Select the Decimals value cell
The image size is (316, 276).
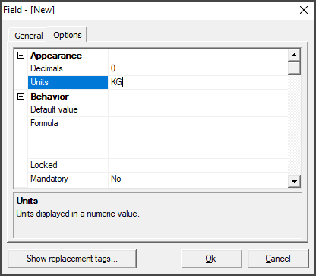(x=198, y=68)
